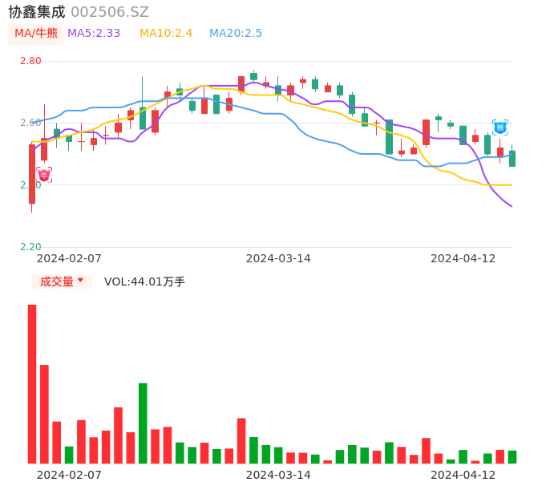Click the blue bear signal marker icon

point(499,127)
